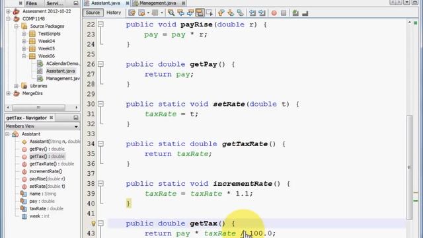423x238 pixels.
Task: Minimize the Navigator panel window icon
Action: [76, 118]
